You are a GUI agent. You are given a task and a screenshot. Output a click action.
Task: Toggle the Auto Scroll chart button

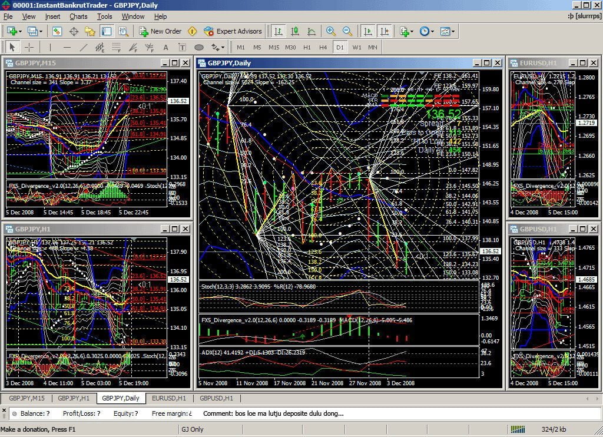point(368,31)
